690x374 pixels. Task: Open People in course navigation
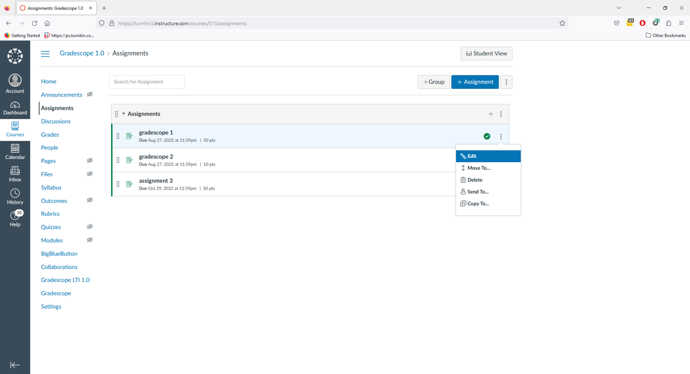[x=50, y=148]
